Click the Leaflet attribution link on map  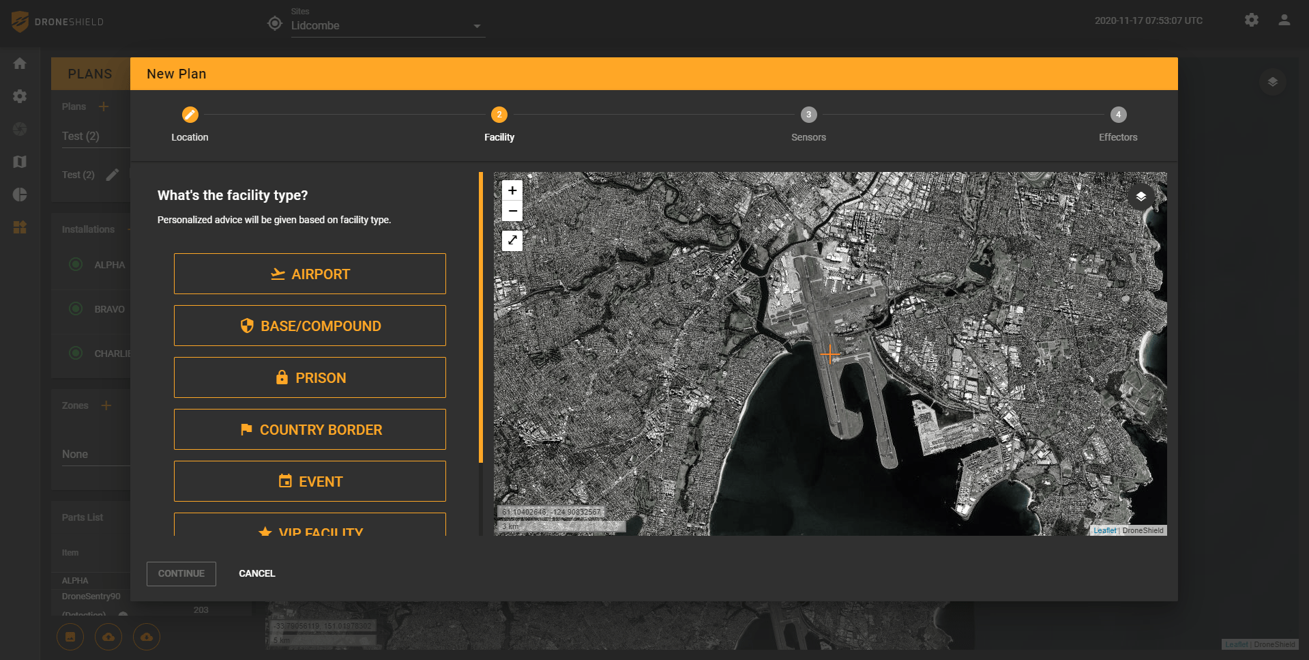pyautogui.click(x=1104, y=530)
